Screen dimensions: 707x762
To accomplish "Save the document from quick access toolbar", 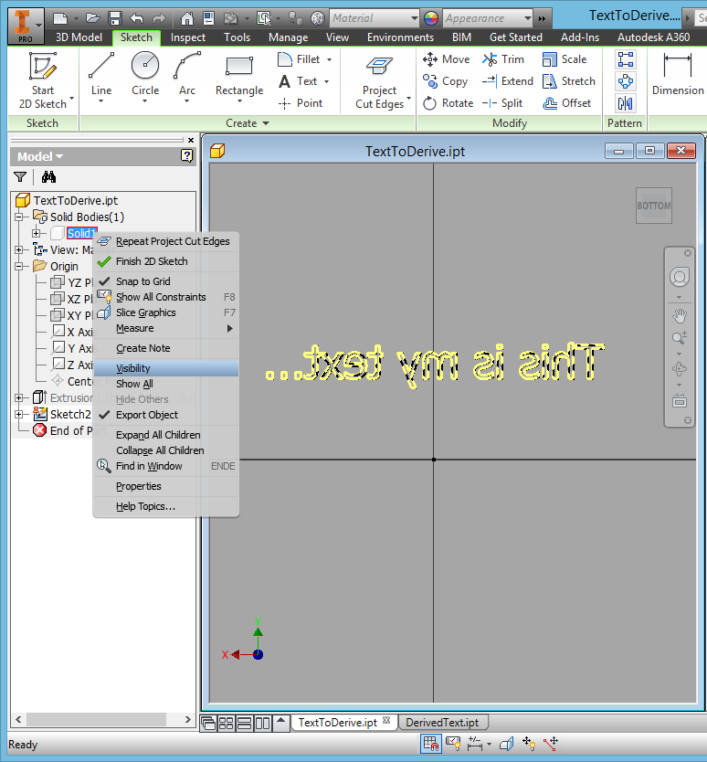I will pyautogui.click(x=115, y=18).
